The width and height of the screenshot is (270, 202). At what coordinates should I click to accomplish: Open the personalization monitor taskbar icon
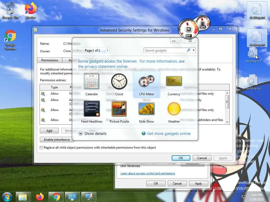pos(89,197)
